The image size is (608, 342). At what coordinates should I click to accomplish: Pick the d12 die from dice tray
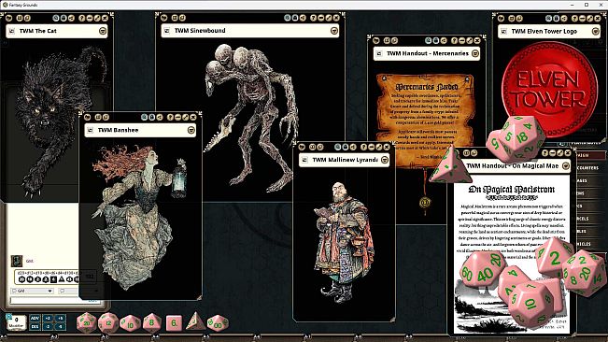[x=107, y=322]
